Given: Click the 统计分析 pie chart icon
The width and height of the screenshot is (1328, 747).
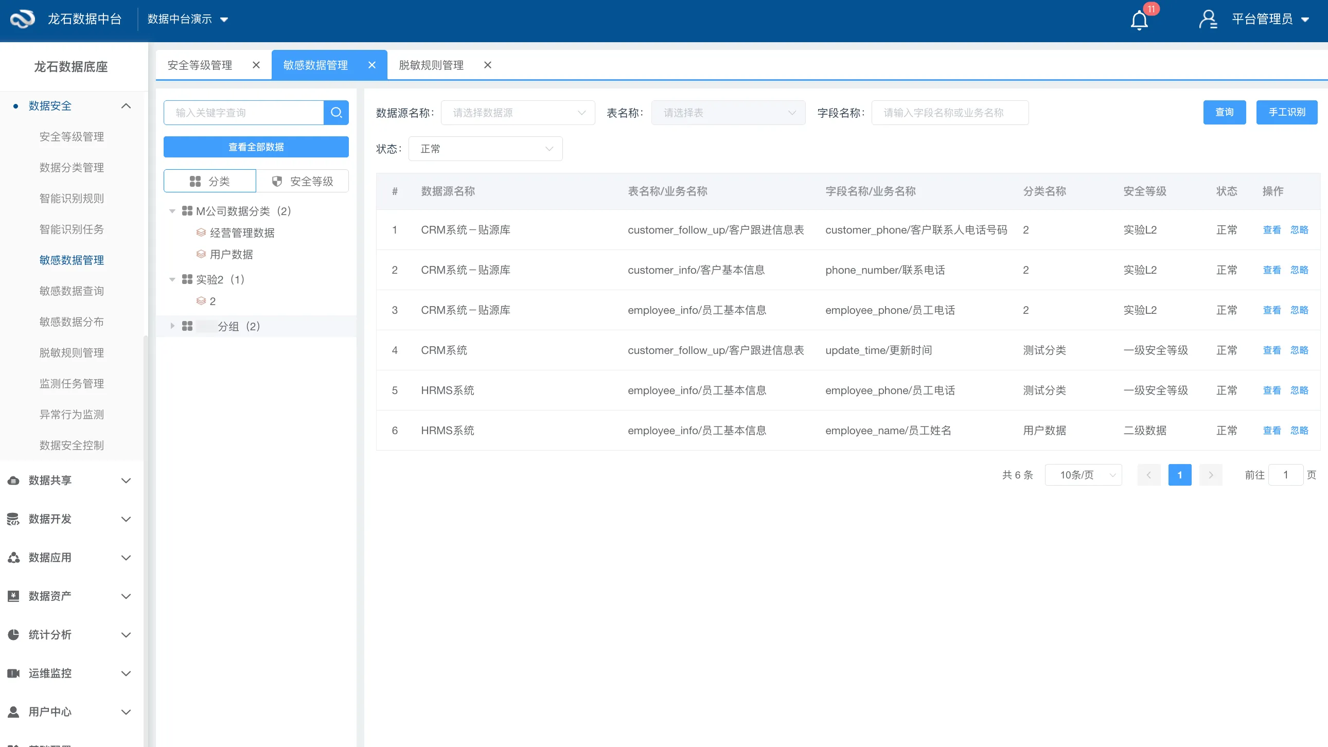Looking at the screenshot, I should [14, 635].
